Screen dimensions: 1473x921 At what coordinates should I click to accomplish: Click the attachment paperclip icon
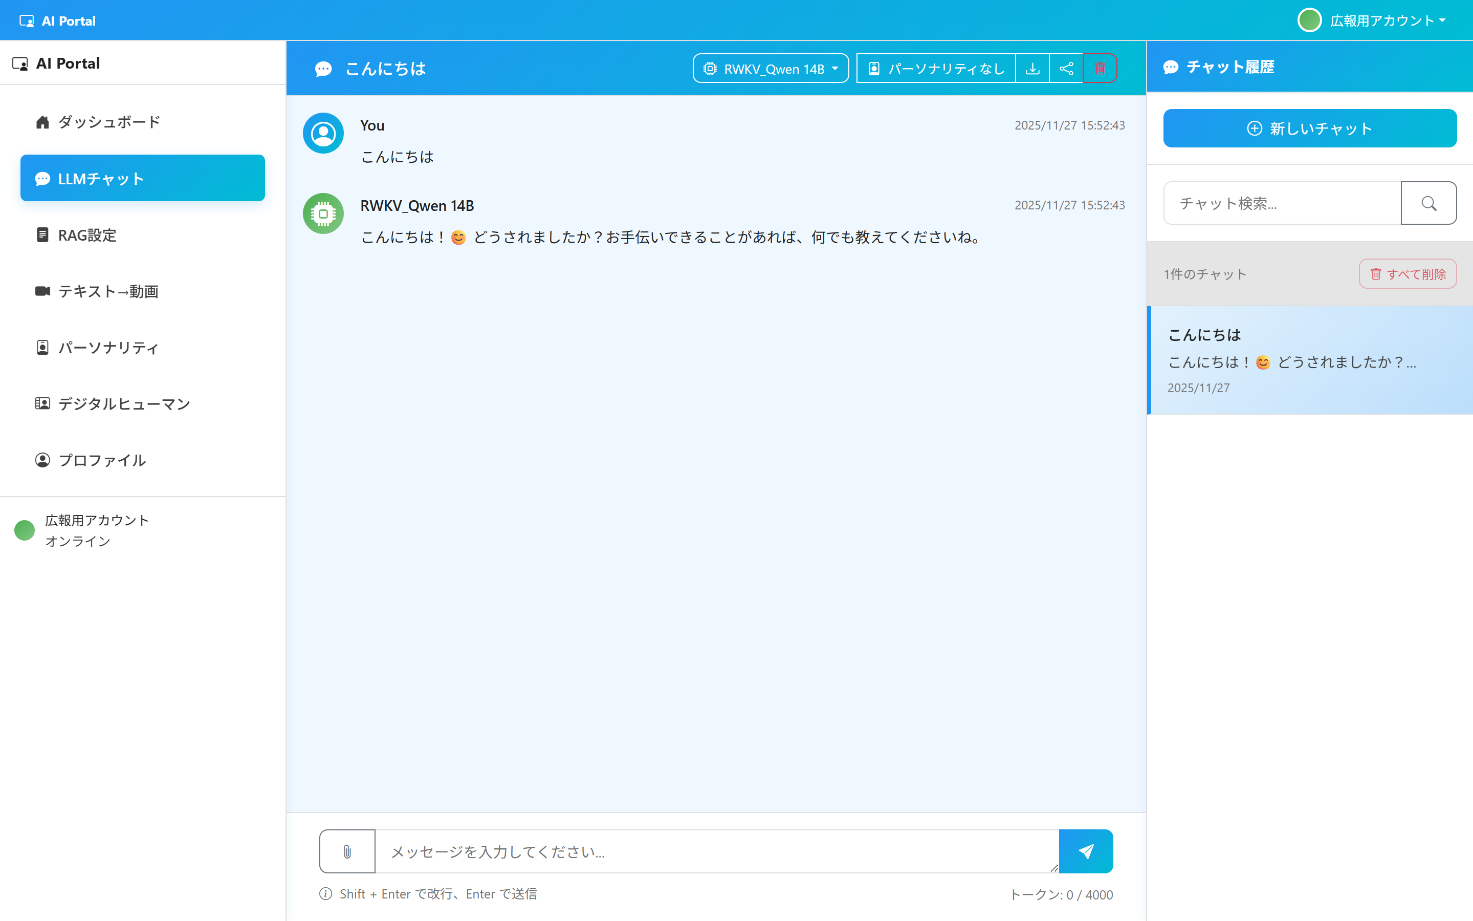coord(346,851)
